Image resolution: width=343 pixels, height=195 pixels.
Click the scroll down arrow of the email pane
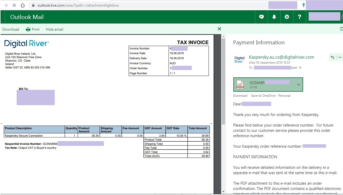click(223, 192)
